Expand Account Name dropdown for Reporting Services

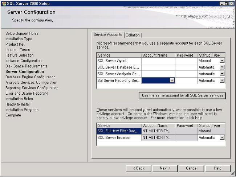[172, 81]
